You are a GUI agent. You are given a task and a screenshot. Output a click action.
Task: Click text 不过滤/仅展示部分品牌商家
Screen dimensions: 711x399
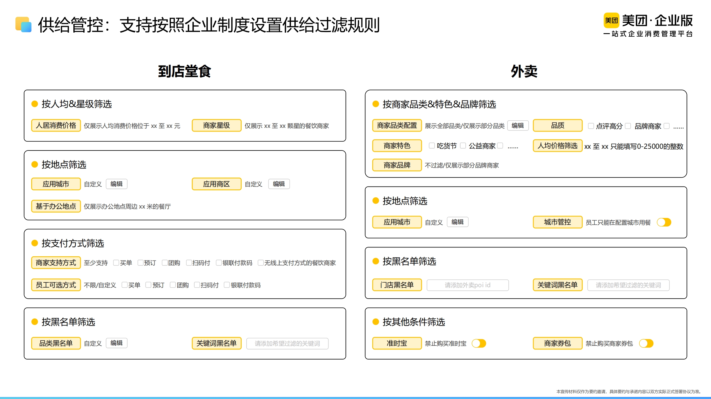(x=462, y=165)
